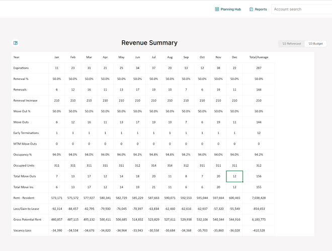Image resolution: width=332 pixels, height=251 pixels.
Task: Switch to the '23 Budget view
Action: coord(316,44)
